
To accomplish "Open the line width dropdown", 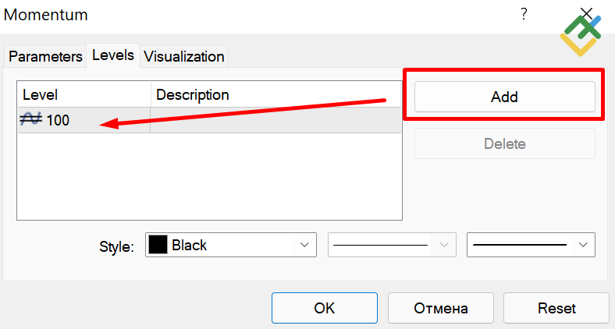I will pos(582,245).
